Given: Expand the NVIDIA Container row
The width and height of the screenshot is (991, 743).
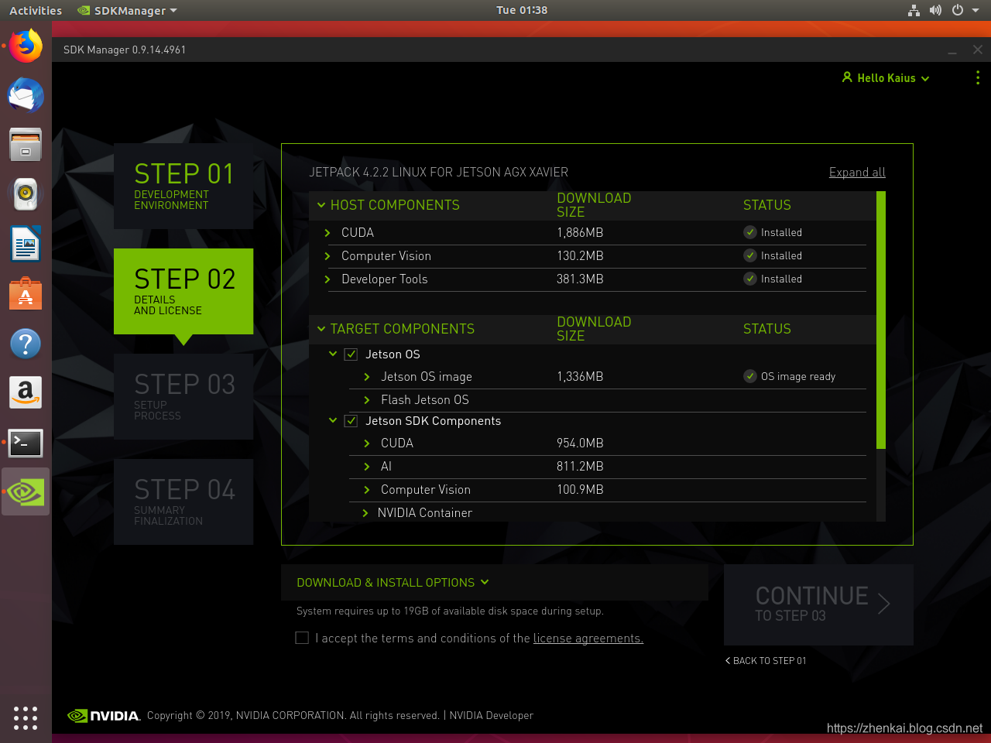Looking at the screenshot, I should [365, 513].
